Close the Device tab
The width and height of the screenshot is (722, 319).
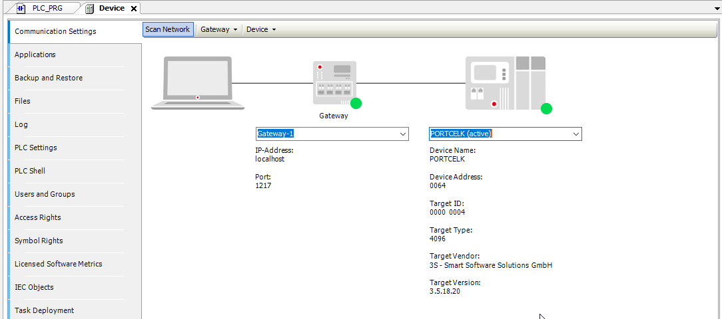click(133, 9)
